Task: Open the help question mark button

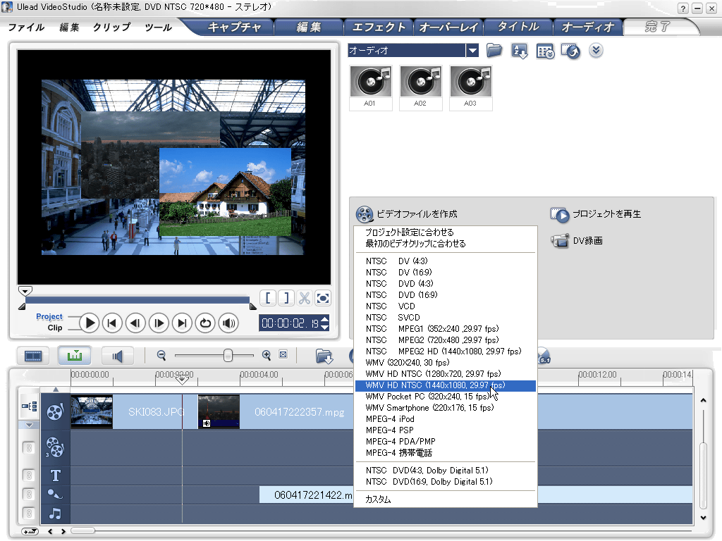Action: coord(683,8)
